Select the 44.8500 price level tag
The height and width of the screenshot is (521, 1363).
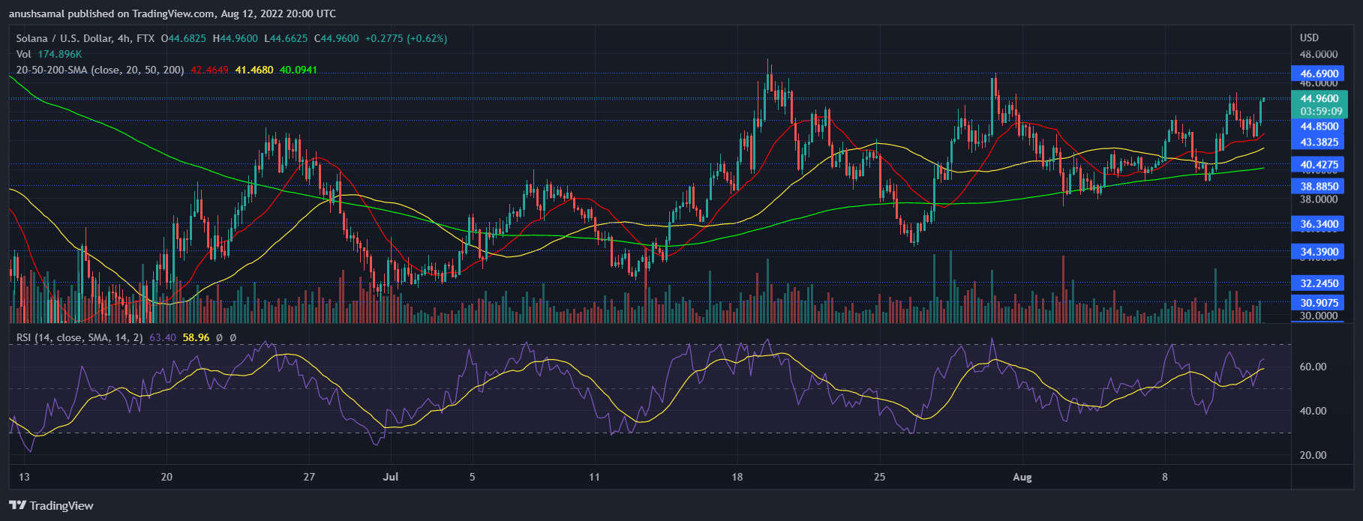[x=1319, y=127]
